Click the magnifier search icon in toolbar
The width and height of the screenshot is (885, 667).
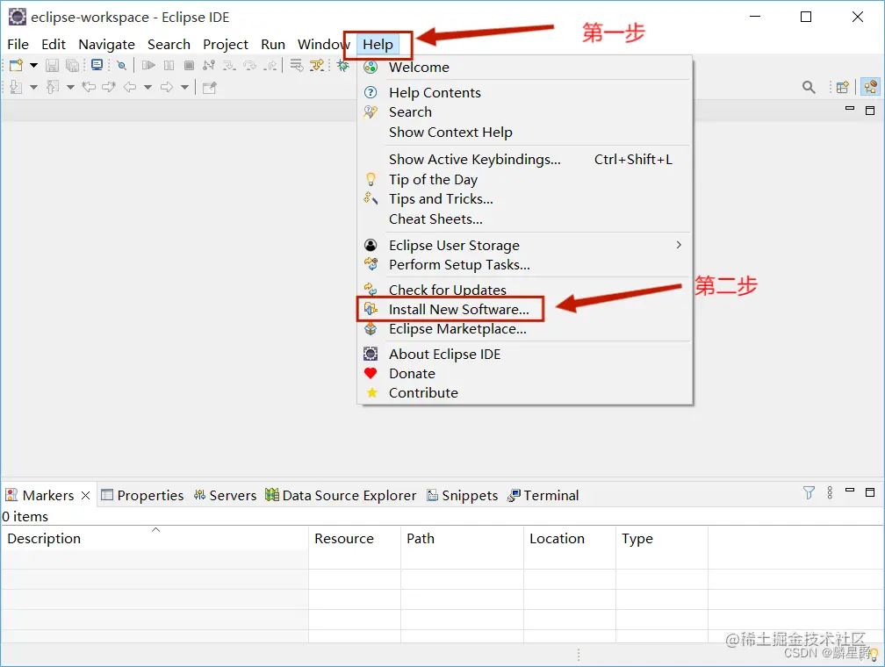809,87
